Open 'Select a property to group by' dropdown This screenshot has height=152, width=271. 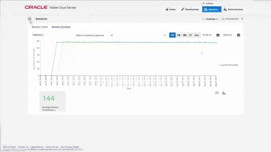(94, 35)
